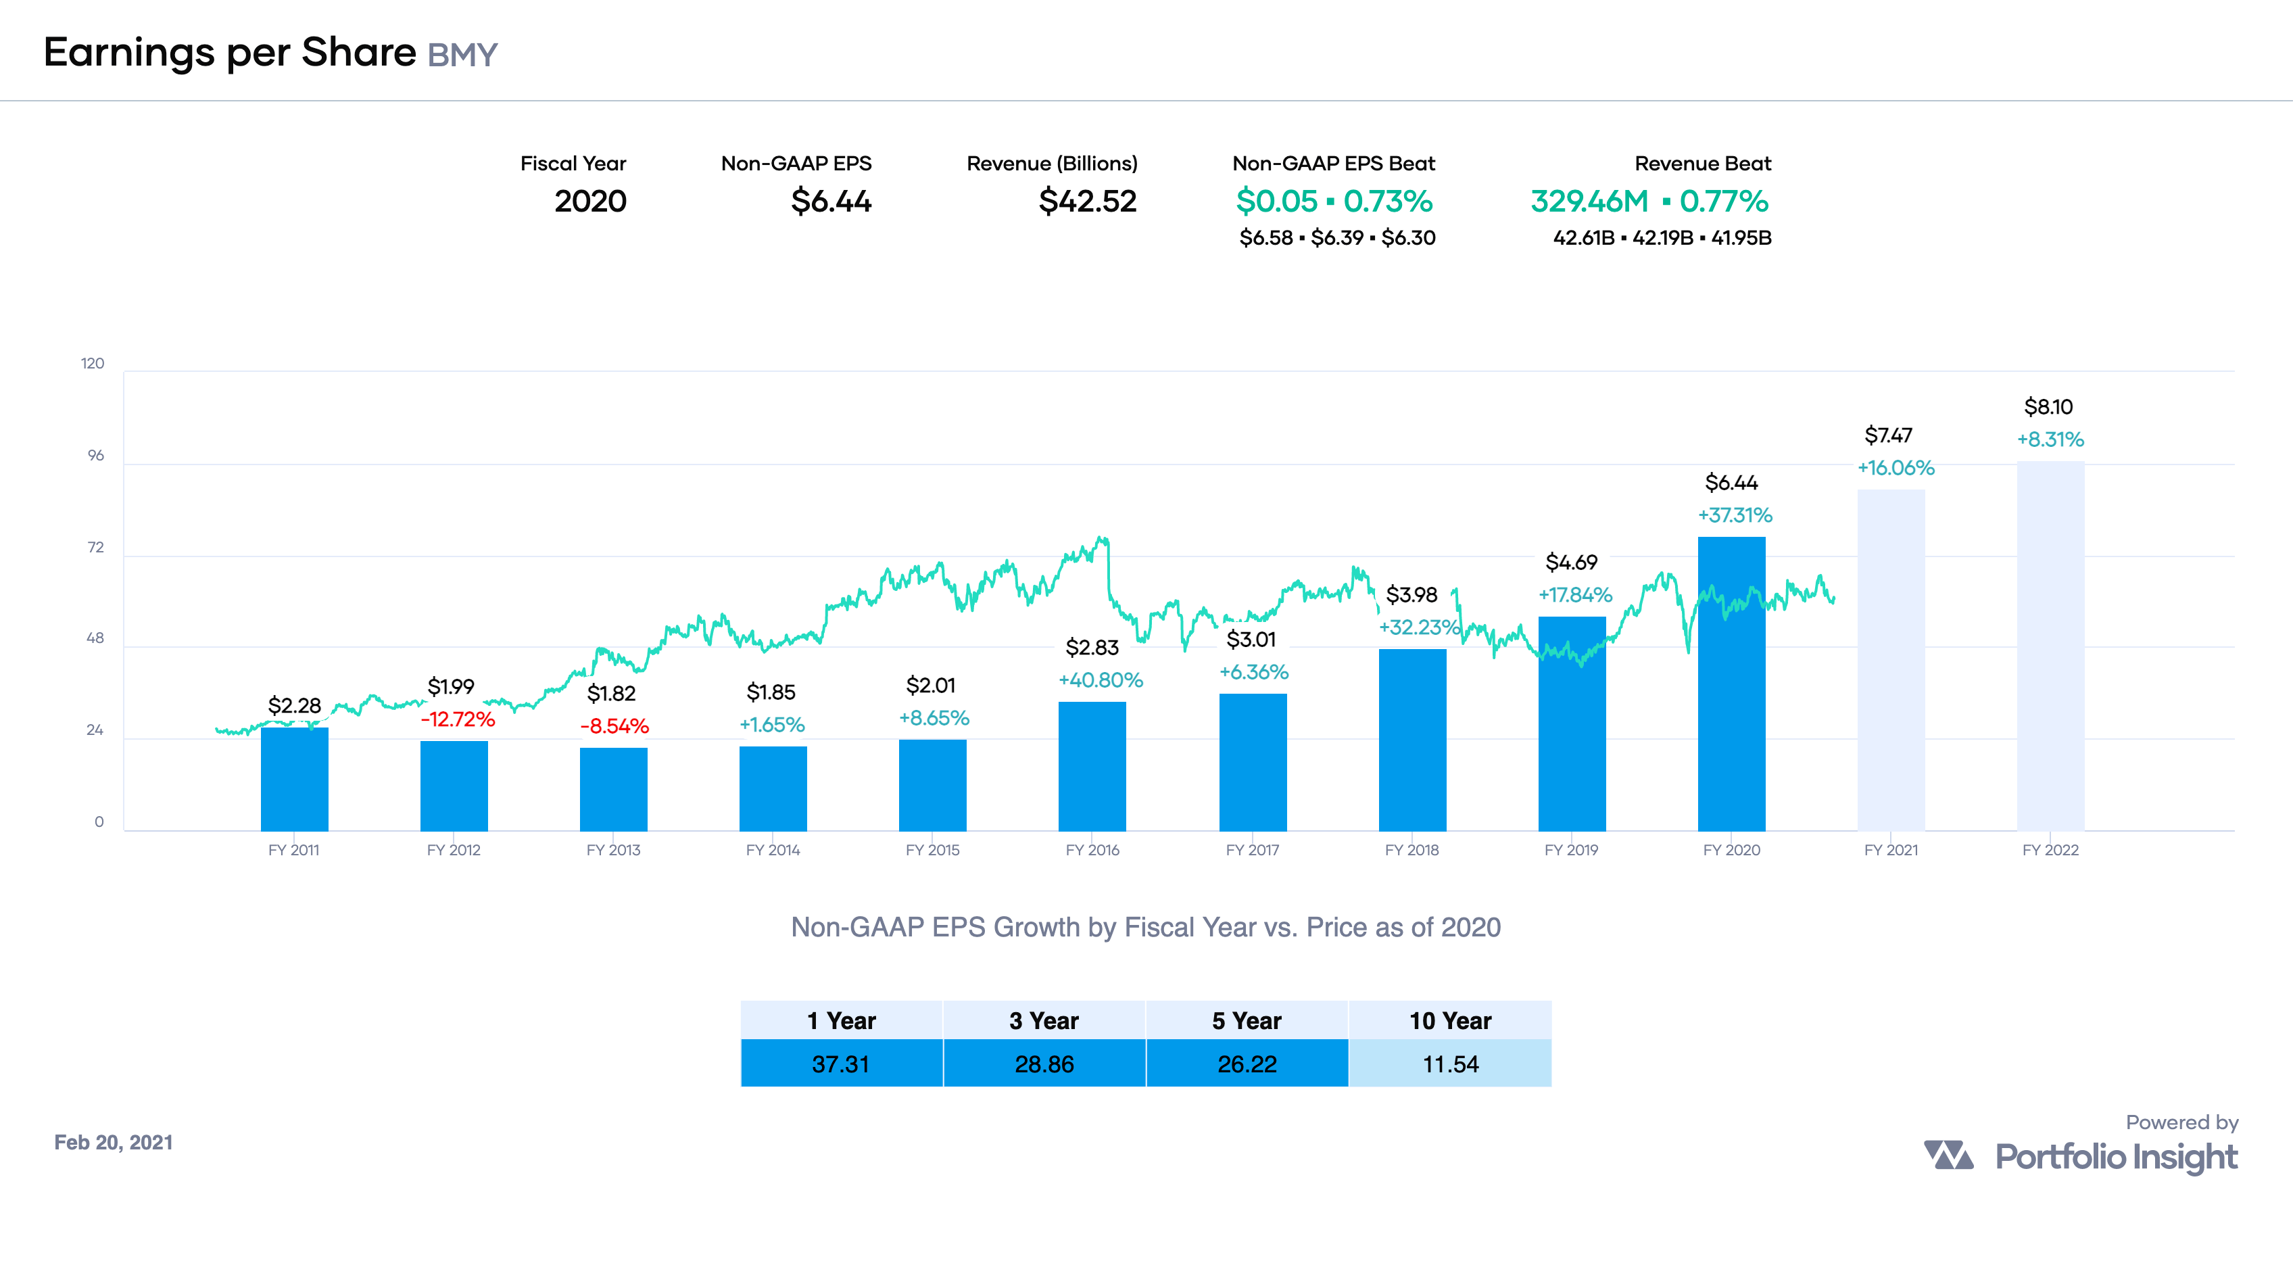Viewport: 2293px width, 1263px height.
Task: Click the 11.54 ten-year growth cell
Action: click(1450, 1064)
